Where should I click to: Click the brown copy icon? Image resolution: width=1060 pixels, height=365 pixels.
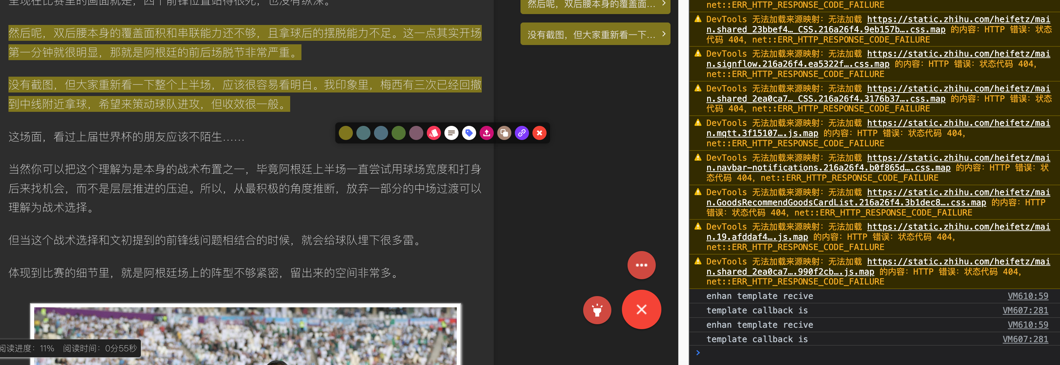tap(504, 133)
